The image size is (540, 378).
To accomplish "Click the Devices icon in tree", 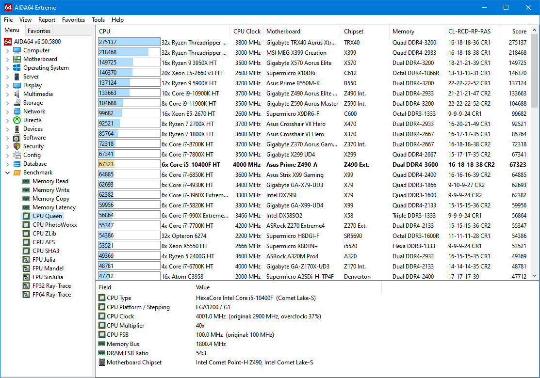I will tap(17, 128).
